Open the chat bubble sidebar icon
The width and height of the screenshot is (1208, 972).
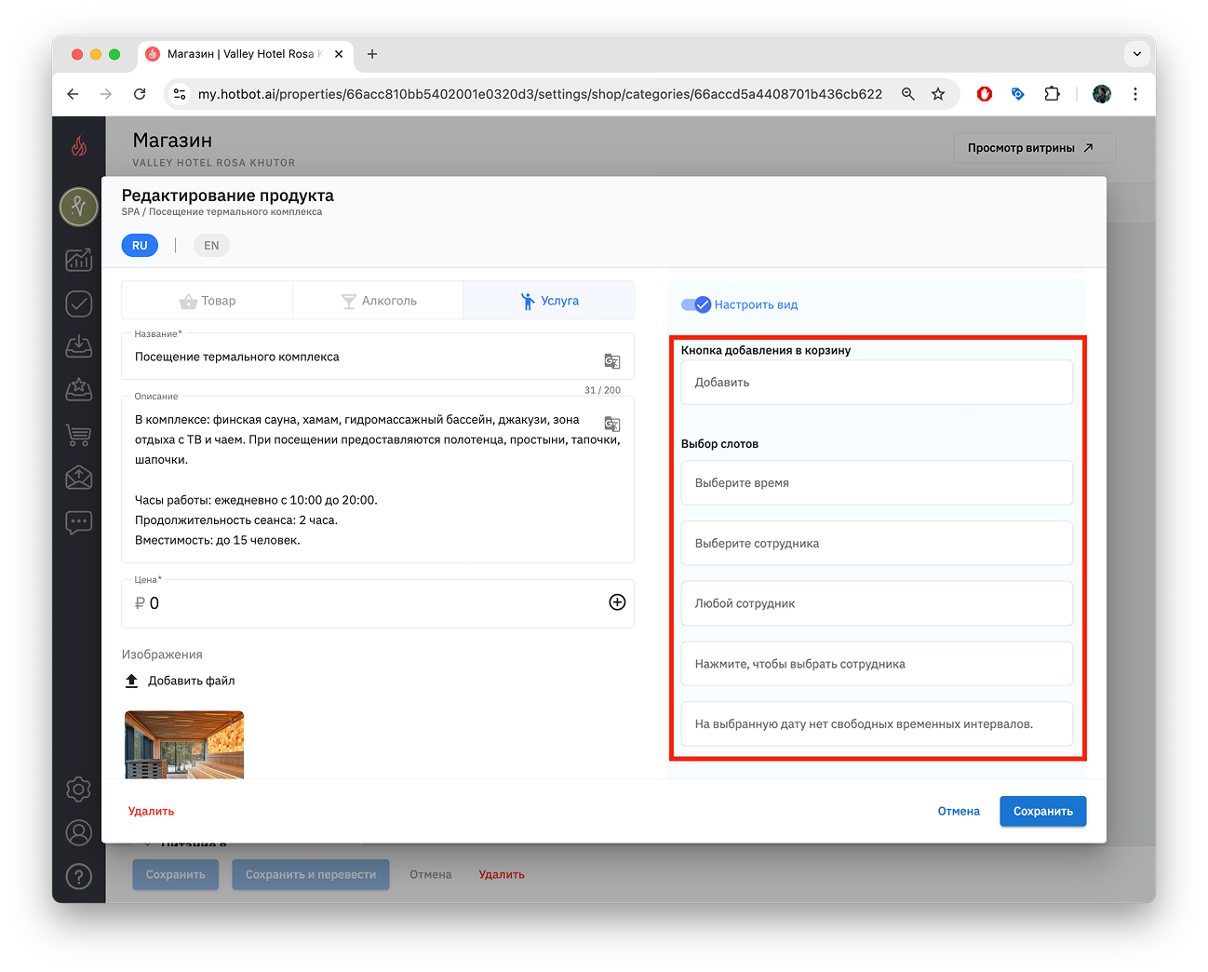(x=79, y=522)
